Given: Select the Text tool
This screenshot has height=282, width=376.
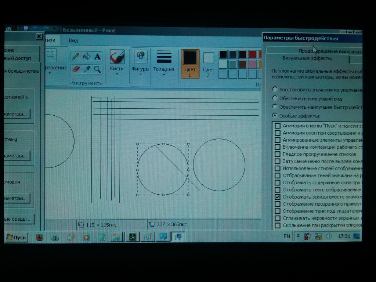Looking at the screenshot, I should tap(97, 56).
